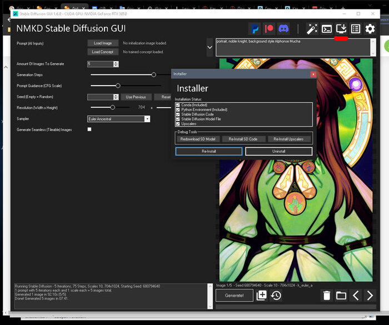Click the Generate! button
Image resolution: width=389 pixels, height=325 pixels.
pyautogui.click(x=234, y=296)
